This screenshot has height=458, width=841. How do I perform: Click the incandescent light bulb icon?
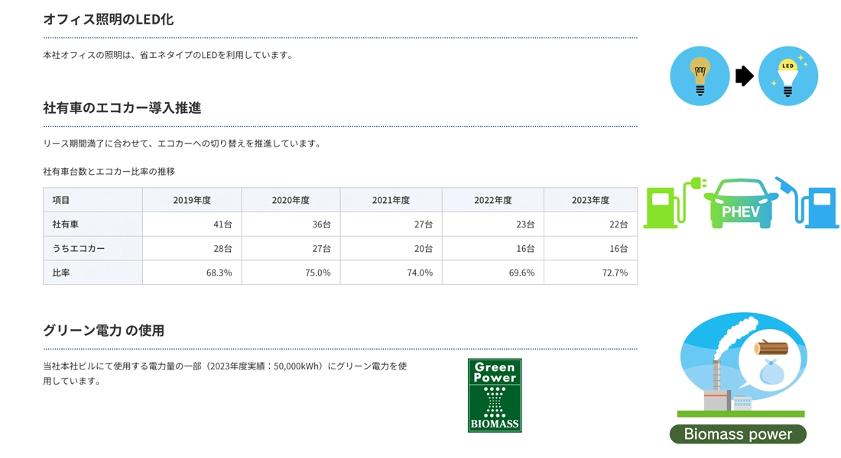coord(700,76)
